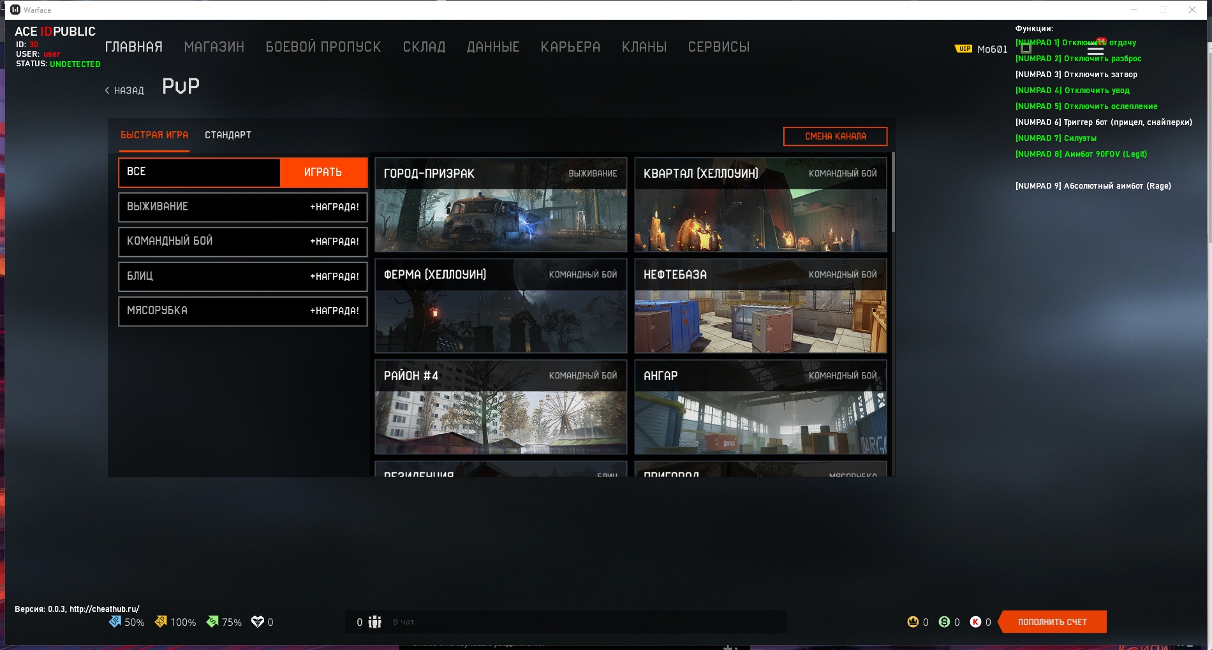Open the АНГАР map card
Viewport: 1212px width, 650px height.
(760, 407)
